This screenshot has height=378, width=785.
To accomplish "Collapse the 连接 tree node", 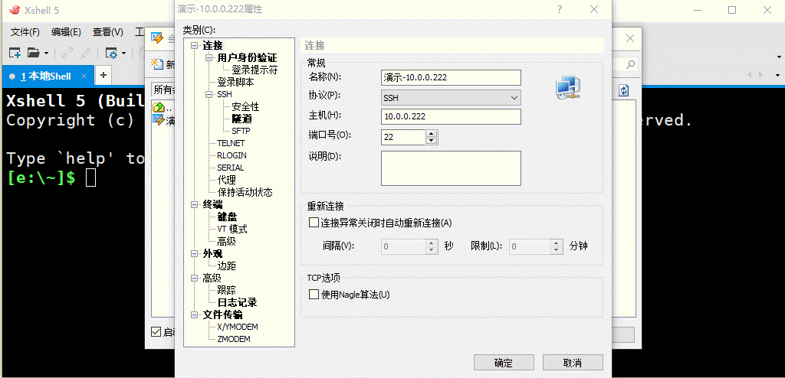I will click(194, 46).
